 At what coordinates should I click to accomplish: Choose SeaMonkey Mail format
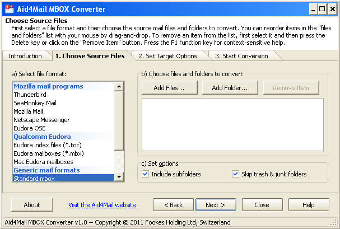(63, 103)
